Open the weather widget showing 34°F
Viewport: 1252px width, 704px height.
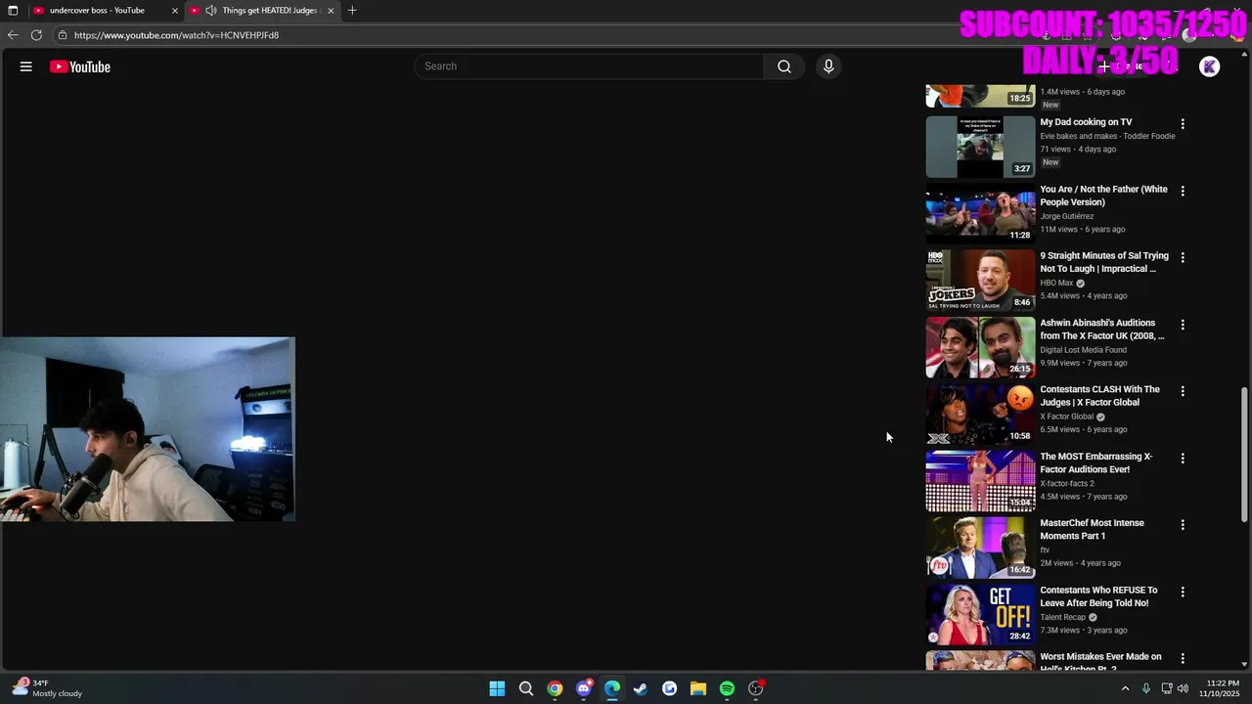point(47,688)
